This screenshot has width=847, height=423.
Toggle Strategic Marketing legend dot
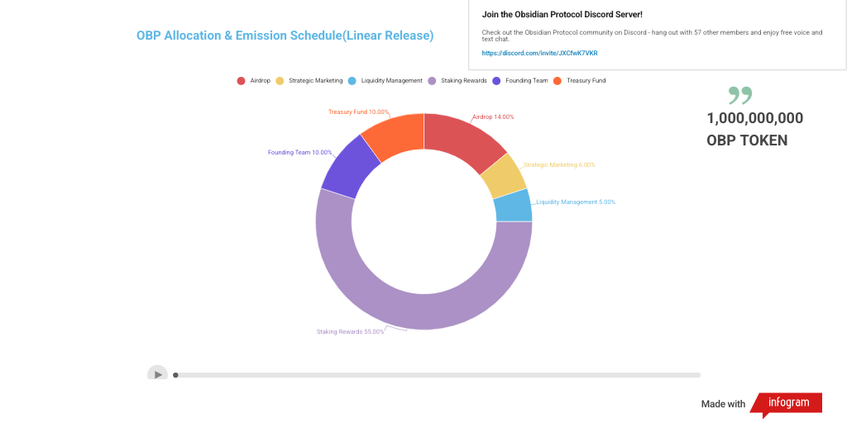[x=280, y=81]
